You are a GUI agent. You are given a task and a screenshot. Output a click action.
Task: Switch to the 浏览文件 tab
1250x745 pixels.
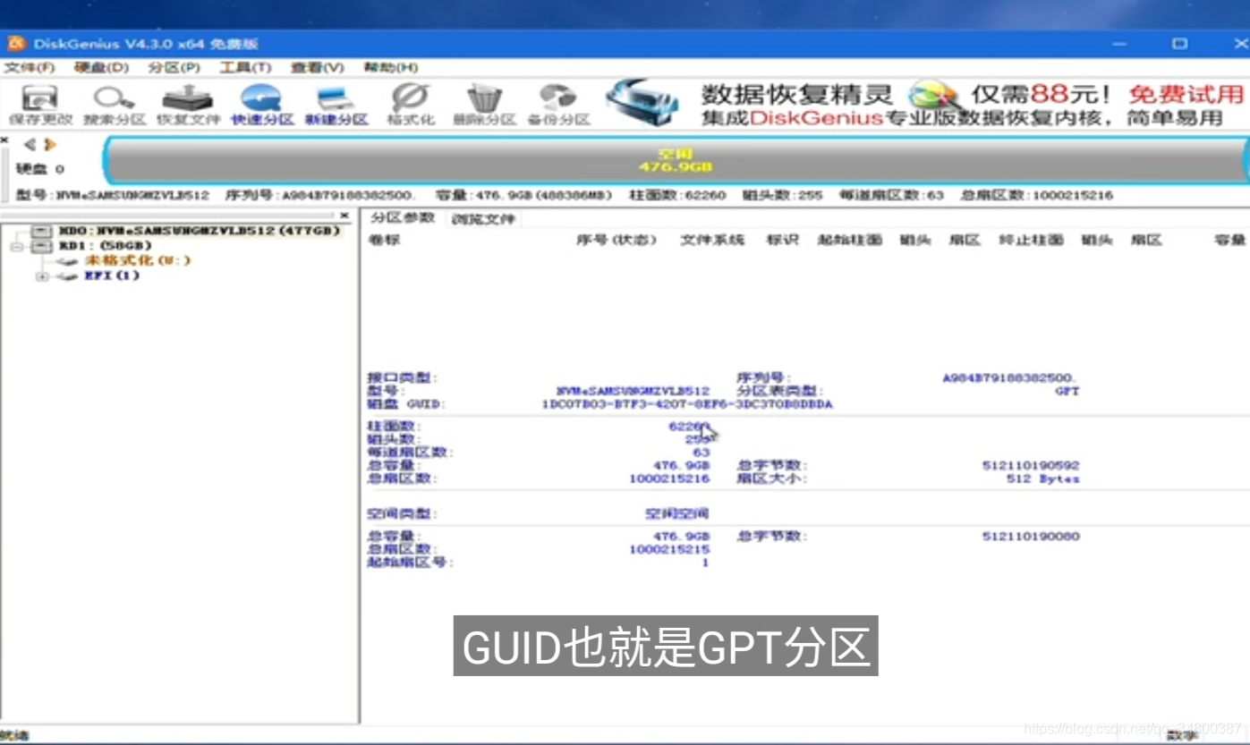[x=482, y=218]
